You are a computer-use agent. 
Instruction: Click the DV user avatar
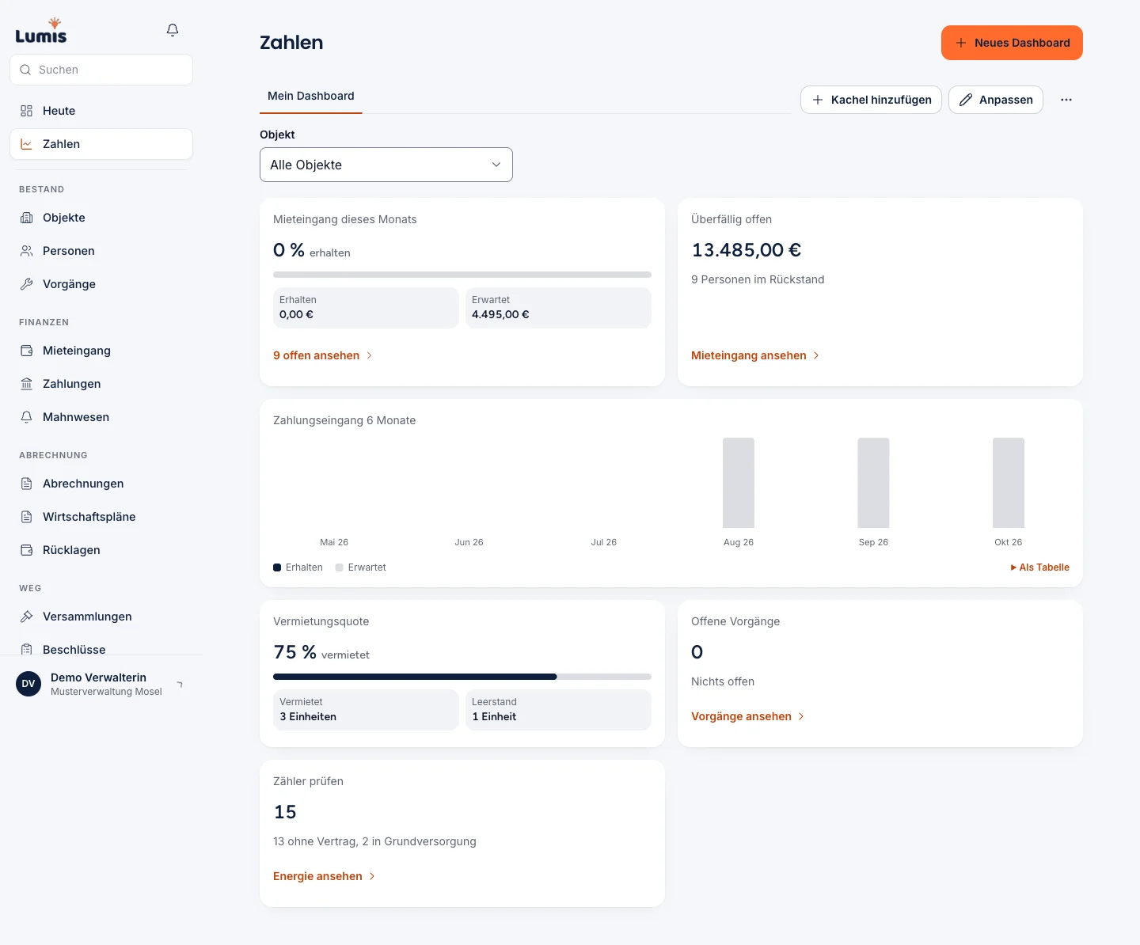tap(28, 684)
